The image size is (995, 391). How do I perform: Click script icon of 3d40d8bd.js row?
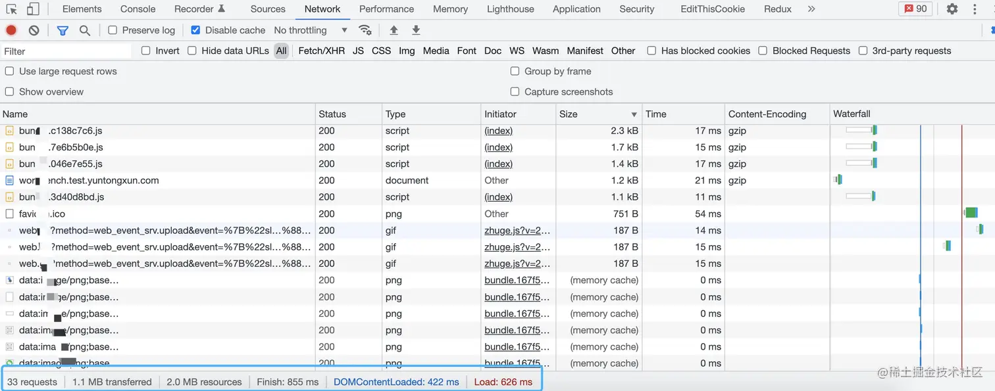pos(9,197)
